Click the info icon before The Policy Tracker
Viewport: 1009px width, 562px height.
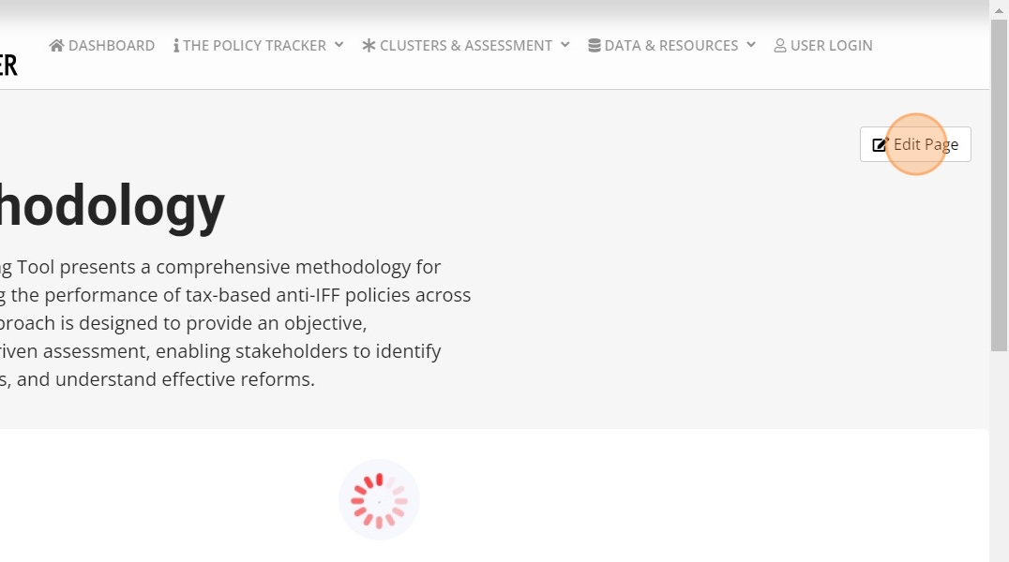176,45
